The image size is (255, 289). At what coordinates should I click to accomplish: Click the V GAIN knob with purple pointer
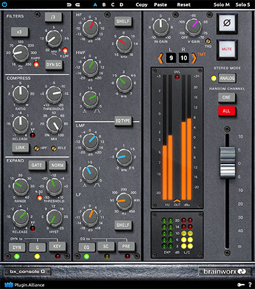[194, 27]
